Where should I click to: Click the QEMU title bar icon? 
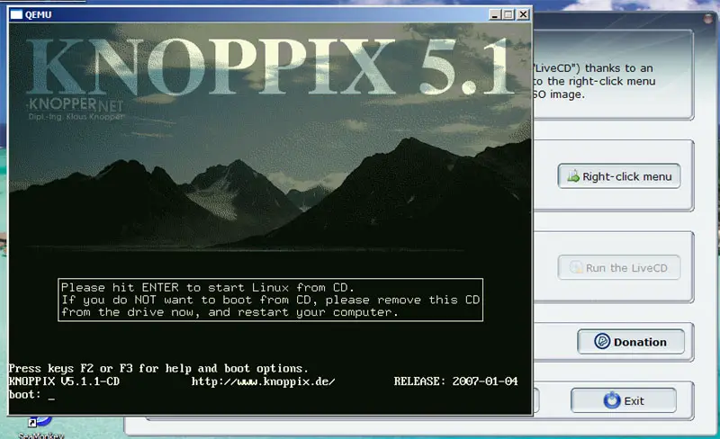point(16,14)
